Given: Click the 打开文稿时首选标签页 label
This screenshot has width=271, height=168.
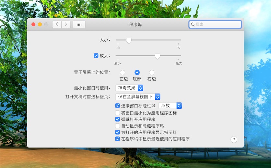Looking at the screenshot, I should tap(88, 97).
